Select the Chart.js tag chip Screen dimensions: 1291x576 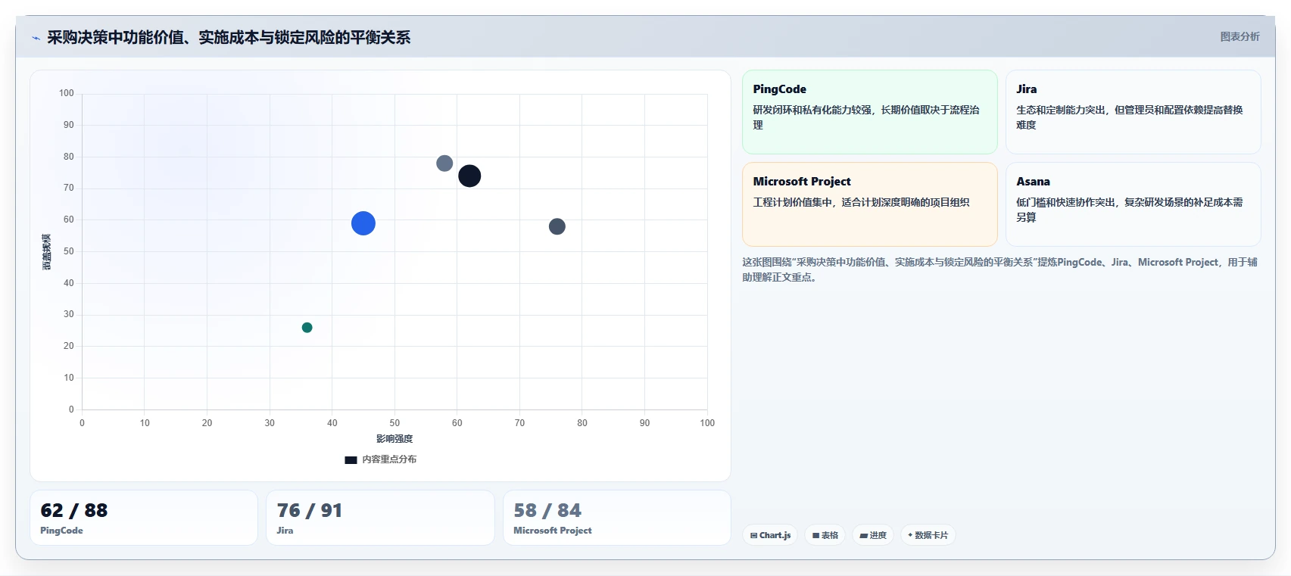pos(770,535)
